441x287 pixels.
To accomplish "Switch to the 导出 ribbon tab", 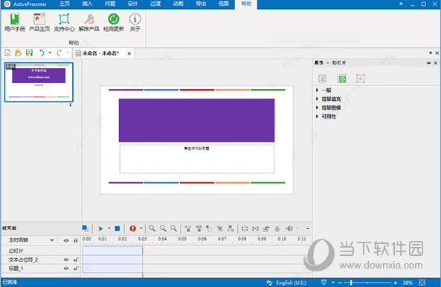I will click(201, 4).
